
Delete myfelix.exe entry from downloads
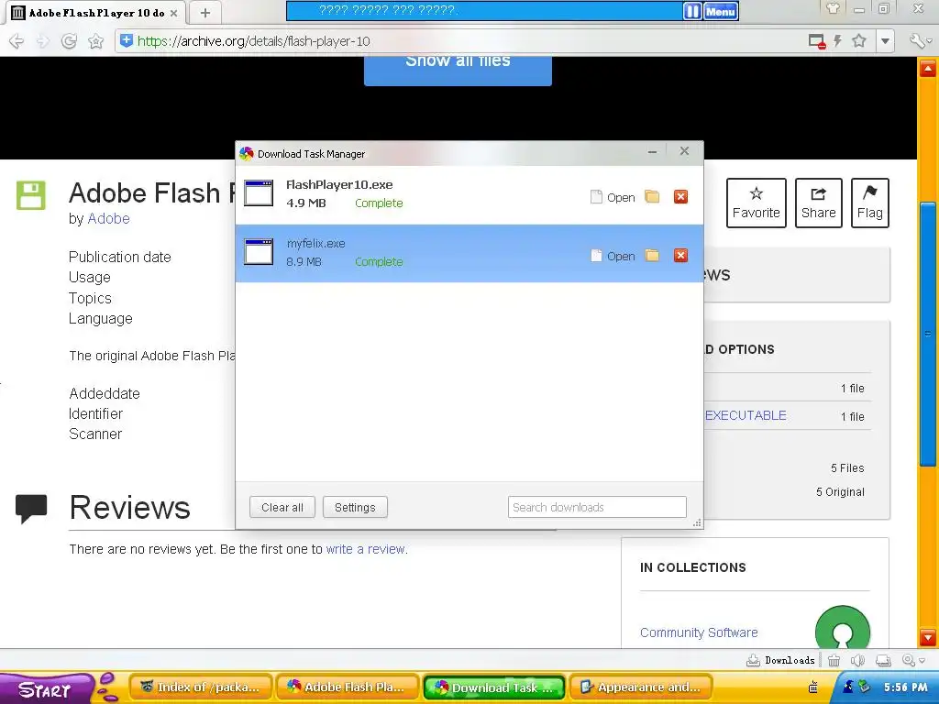681,256
